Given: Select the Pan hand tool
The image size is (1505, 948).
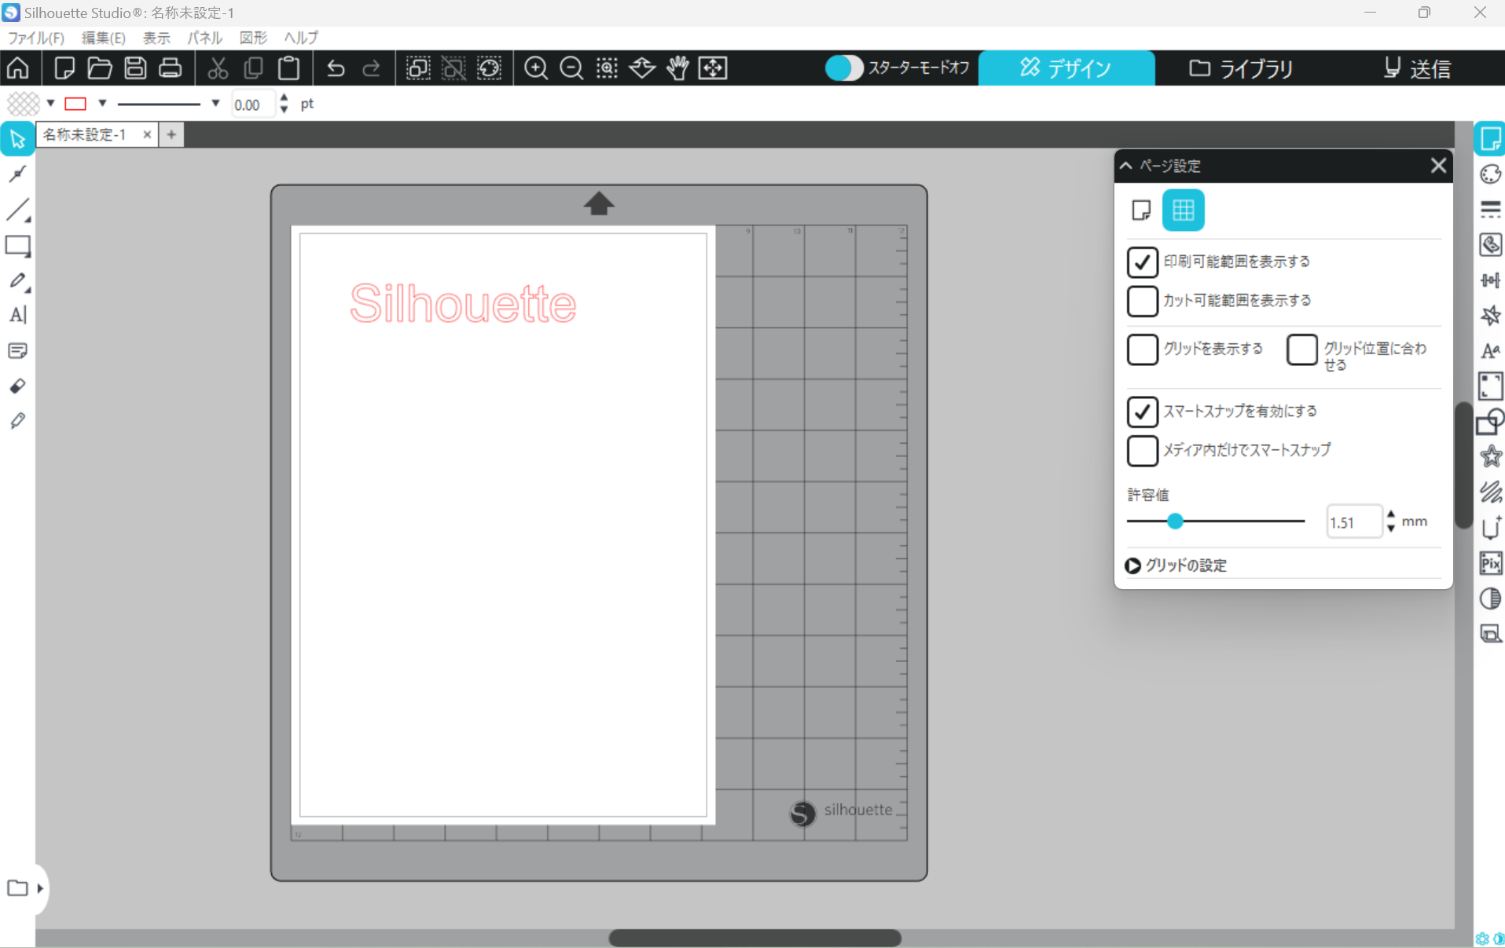Looking at the screenshot, I should tap(677, 68).
